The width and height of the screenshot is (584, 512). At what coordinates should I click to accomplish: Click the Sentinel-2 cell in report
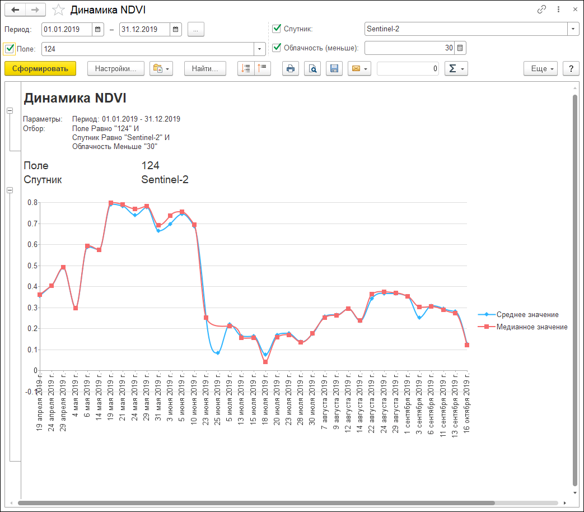click(165, 180)
